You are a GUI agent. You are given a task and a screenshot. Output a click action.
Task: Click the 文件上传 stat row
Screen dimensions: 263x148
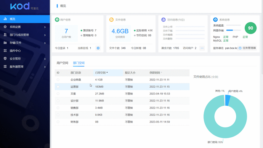pyautogui.click(x=184, y=27)
